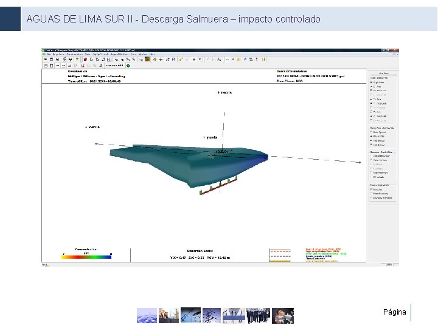The height and width of the screenshot is (328, 438).
Task: Click the + x-axis label
Action: tap(92, 127)
